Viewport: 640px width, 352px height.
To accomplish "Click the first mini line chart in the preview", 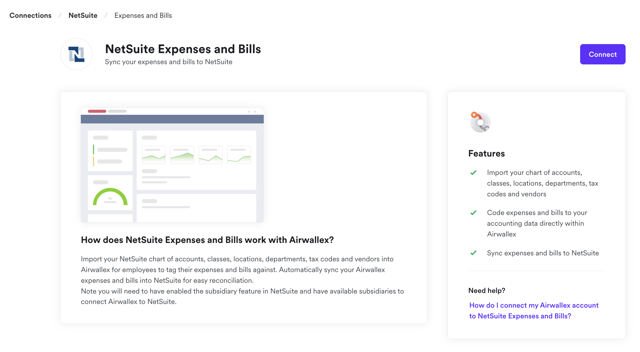I will click(154, 155).
